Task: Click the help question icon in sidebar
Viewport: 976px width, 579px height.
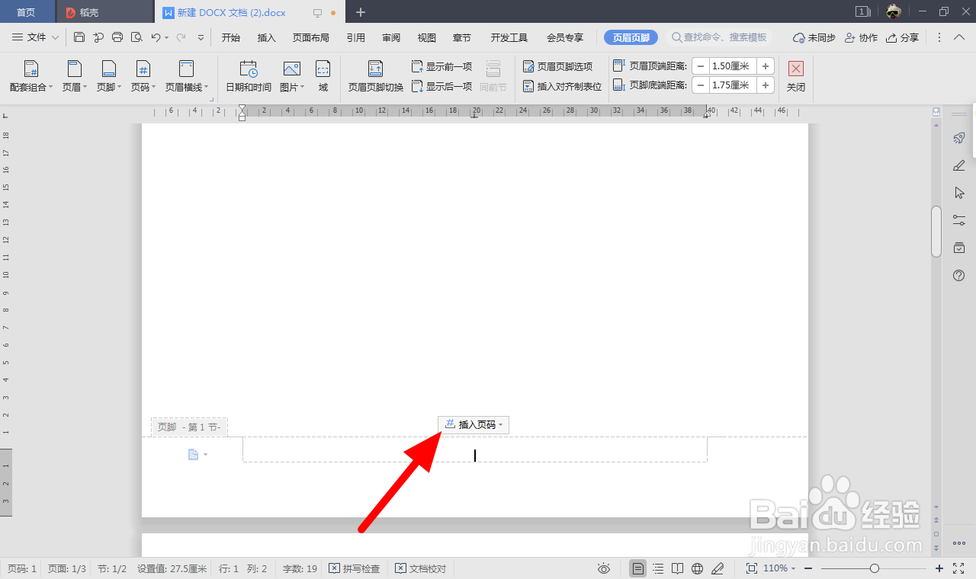Action: coord(959,275)
